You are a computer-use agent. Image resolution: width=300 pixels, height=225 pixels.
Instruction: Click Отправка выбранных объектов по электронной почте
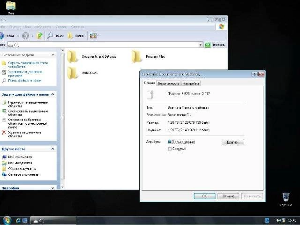click(28, 123)
